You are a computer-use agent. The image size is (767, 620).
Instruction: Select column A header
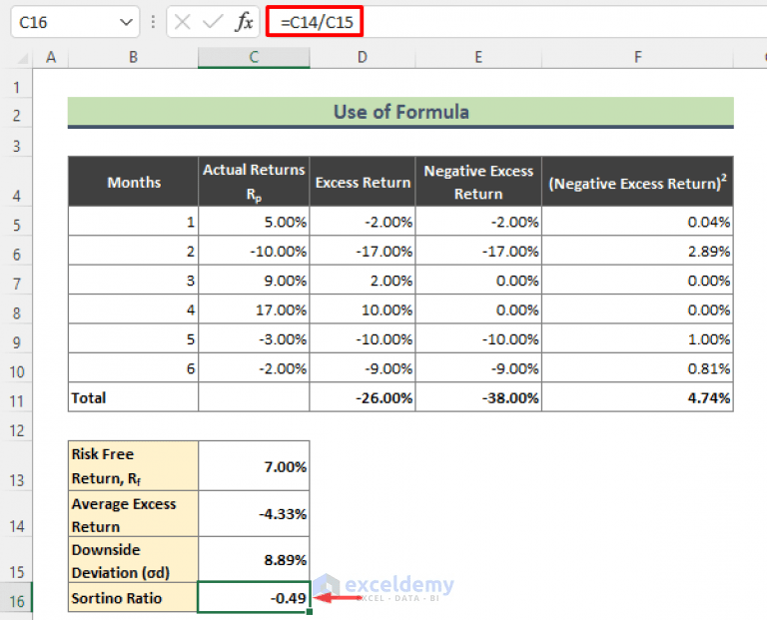(x=50, y=58)
